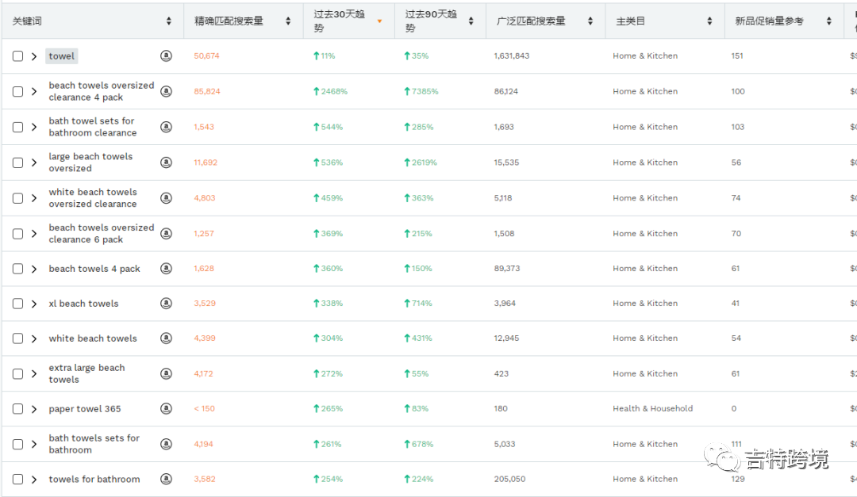Screen dimensions: 857x497
Task: Expand the towel keyword row
Action: point(34,55)
